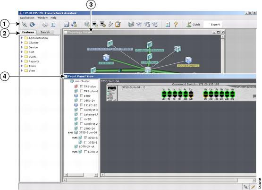Image resolution: width=262 pixels, height=190 pixels.
Task: Click the Topology Options toolbar icon
Action: 147,25
